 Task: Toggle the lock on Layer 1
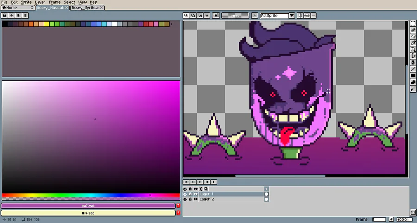pyautogui.click(x=190, y=194)
